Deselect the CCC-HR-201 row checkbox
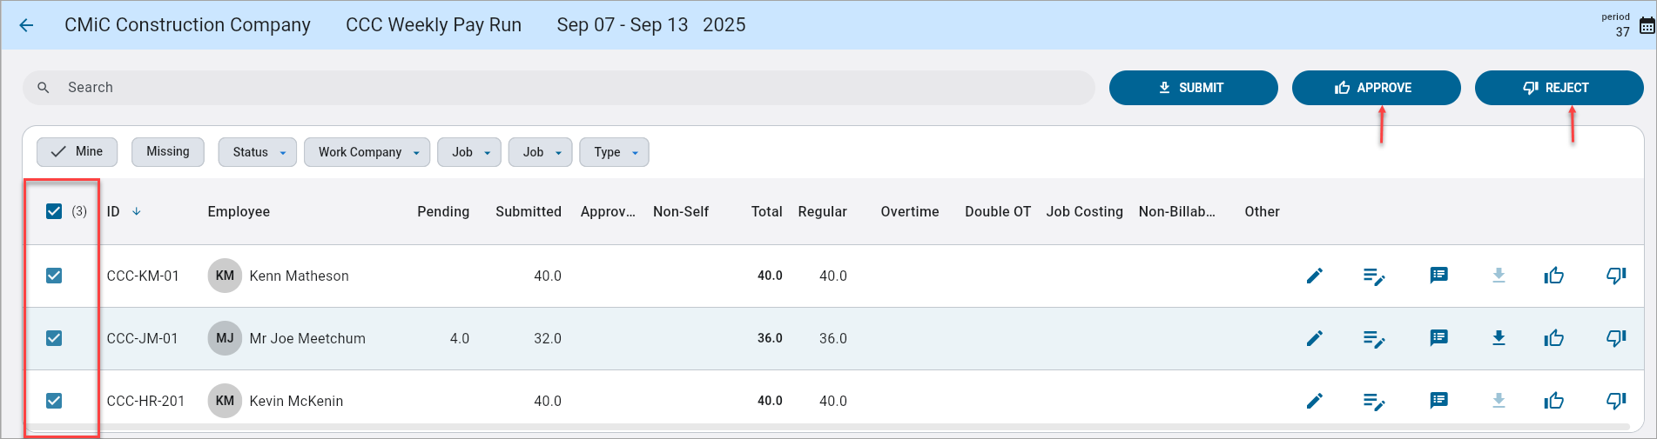Image resolution: width=1657 pixels, height=439 pixels. 54,401
